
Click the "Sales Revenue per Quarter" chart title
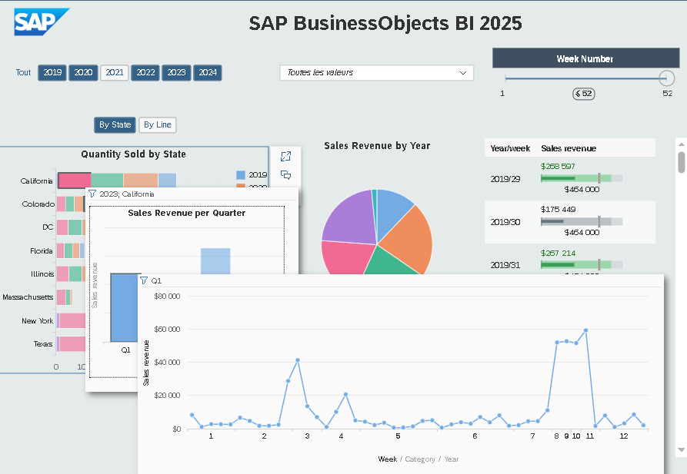coord(187,213)
